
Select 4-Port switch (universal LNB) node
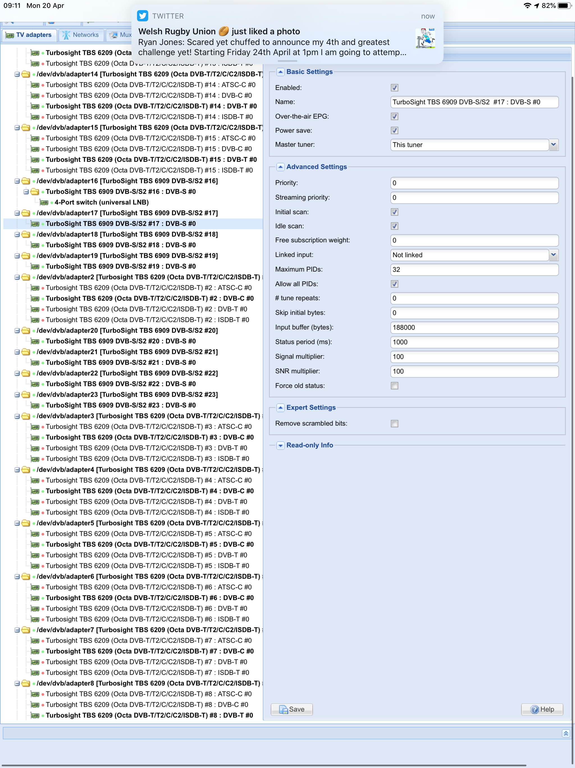[102, 202]
